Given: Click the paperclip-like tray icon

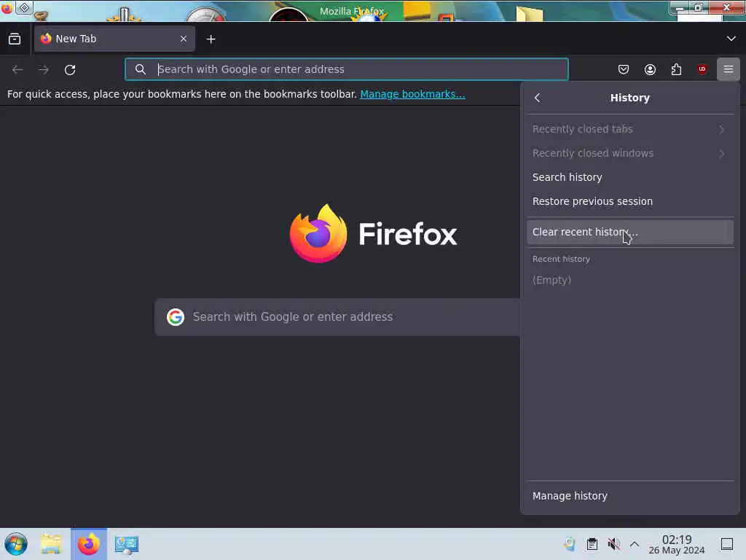Looking at the screenshot, I should pyautogui.click(x=570, y=544).
